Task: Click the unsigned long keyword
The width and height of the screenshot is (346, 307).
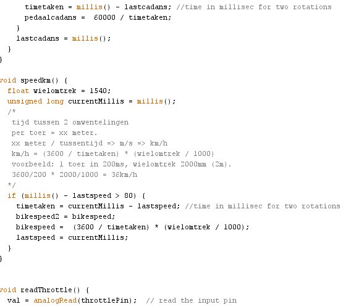Action: [36, 101]
